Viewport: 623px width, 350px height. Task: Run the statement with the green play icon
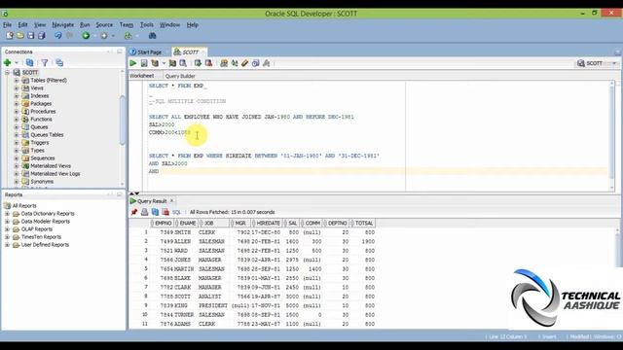(x=133, y=63)
